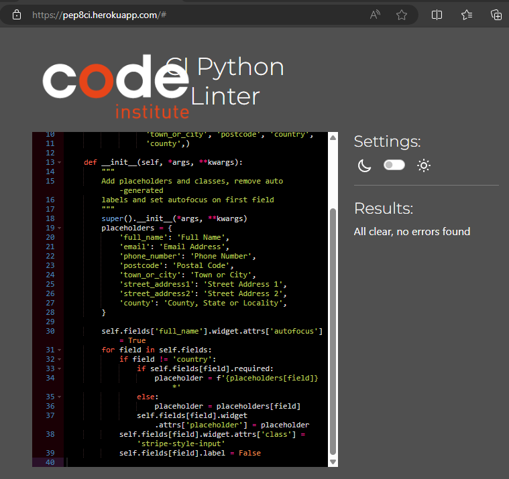Collapse the fold arrow on line 19

(x=60, y=228)
